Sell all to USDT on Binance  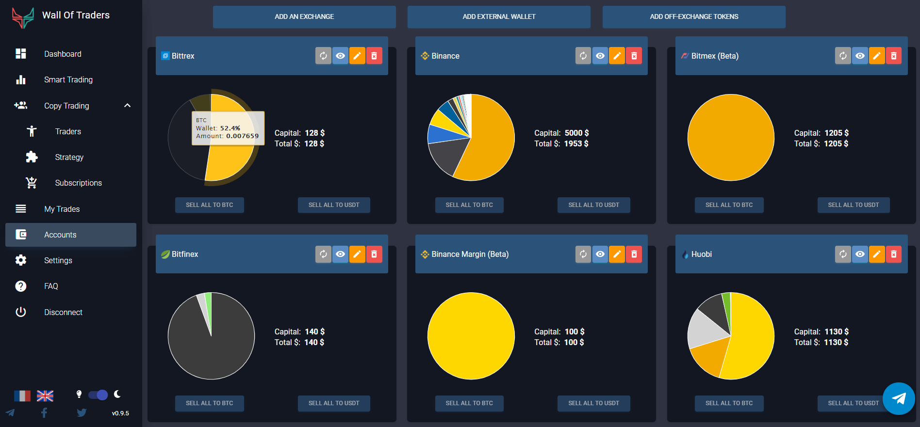coord(594,205)
